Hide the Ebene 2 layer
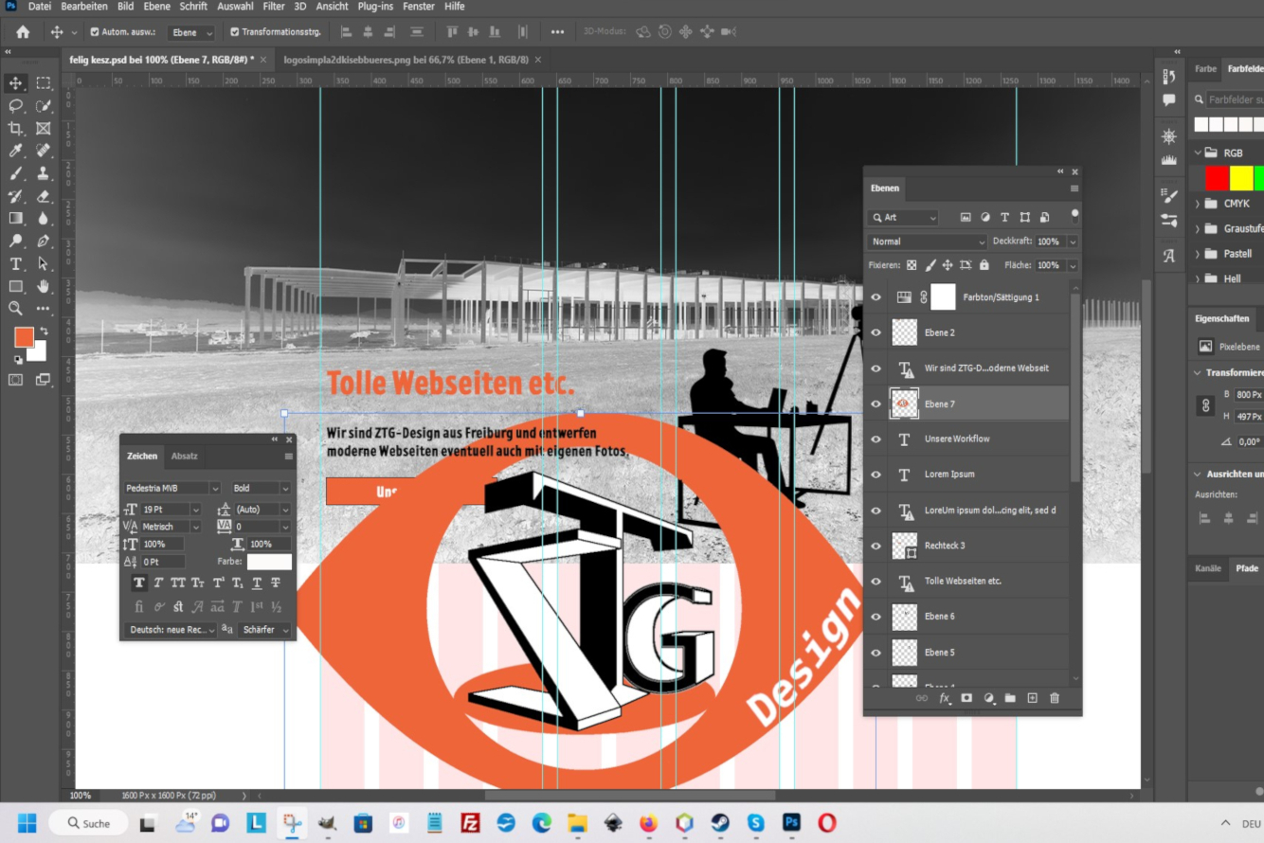 pyautogui.click(x=876, y=332)
